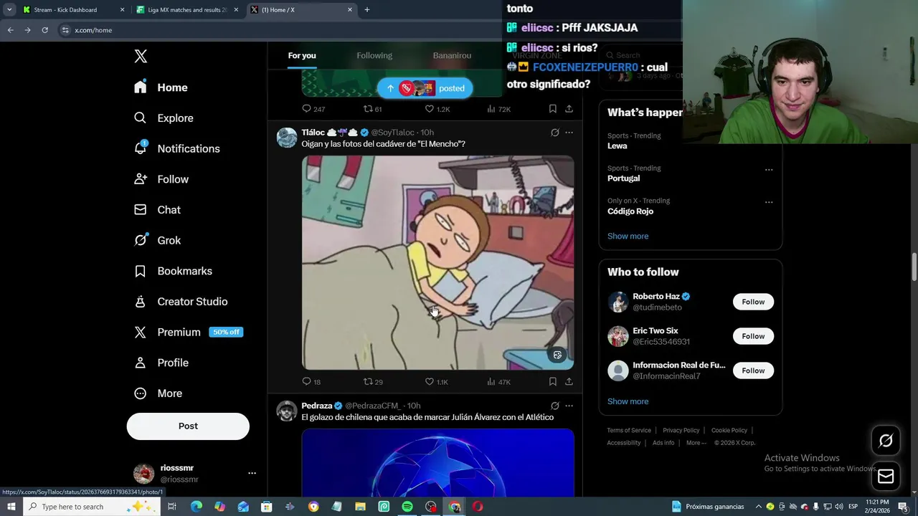Bookmark the top post with 72K views

pos(552,109)
